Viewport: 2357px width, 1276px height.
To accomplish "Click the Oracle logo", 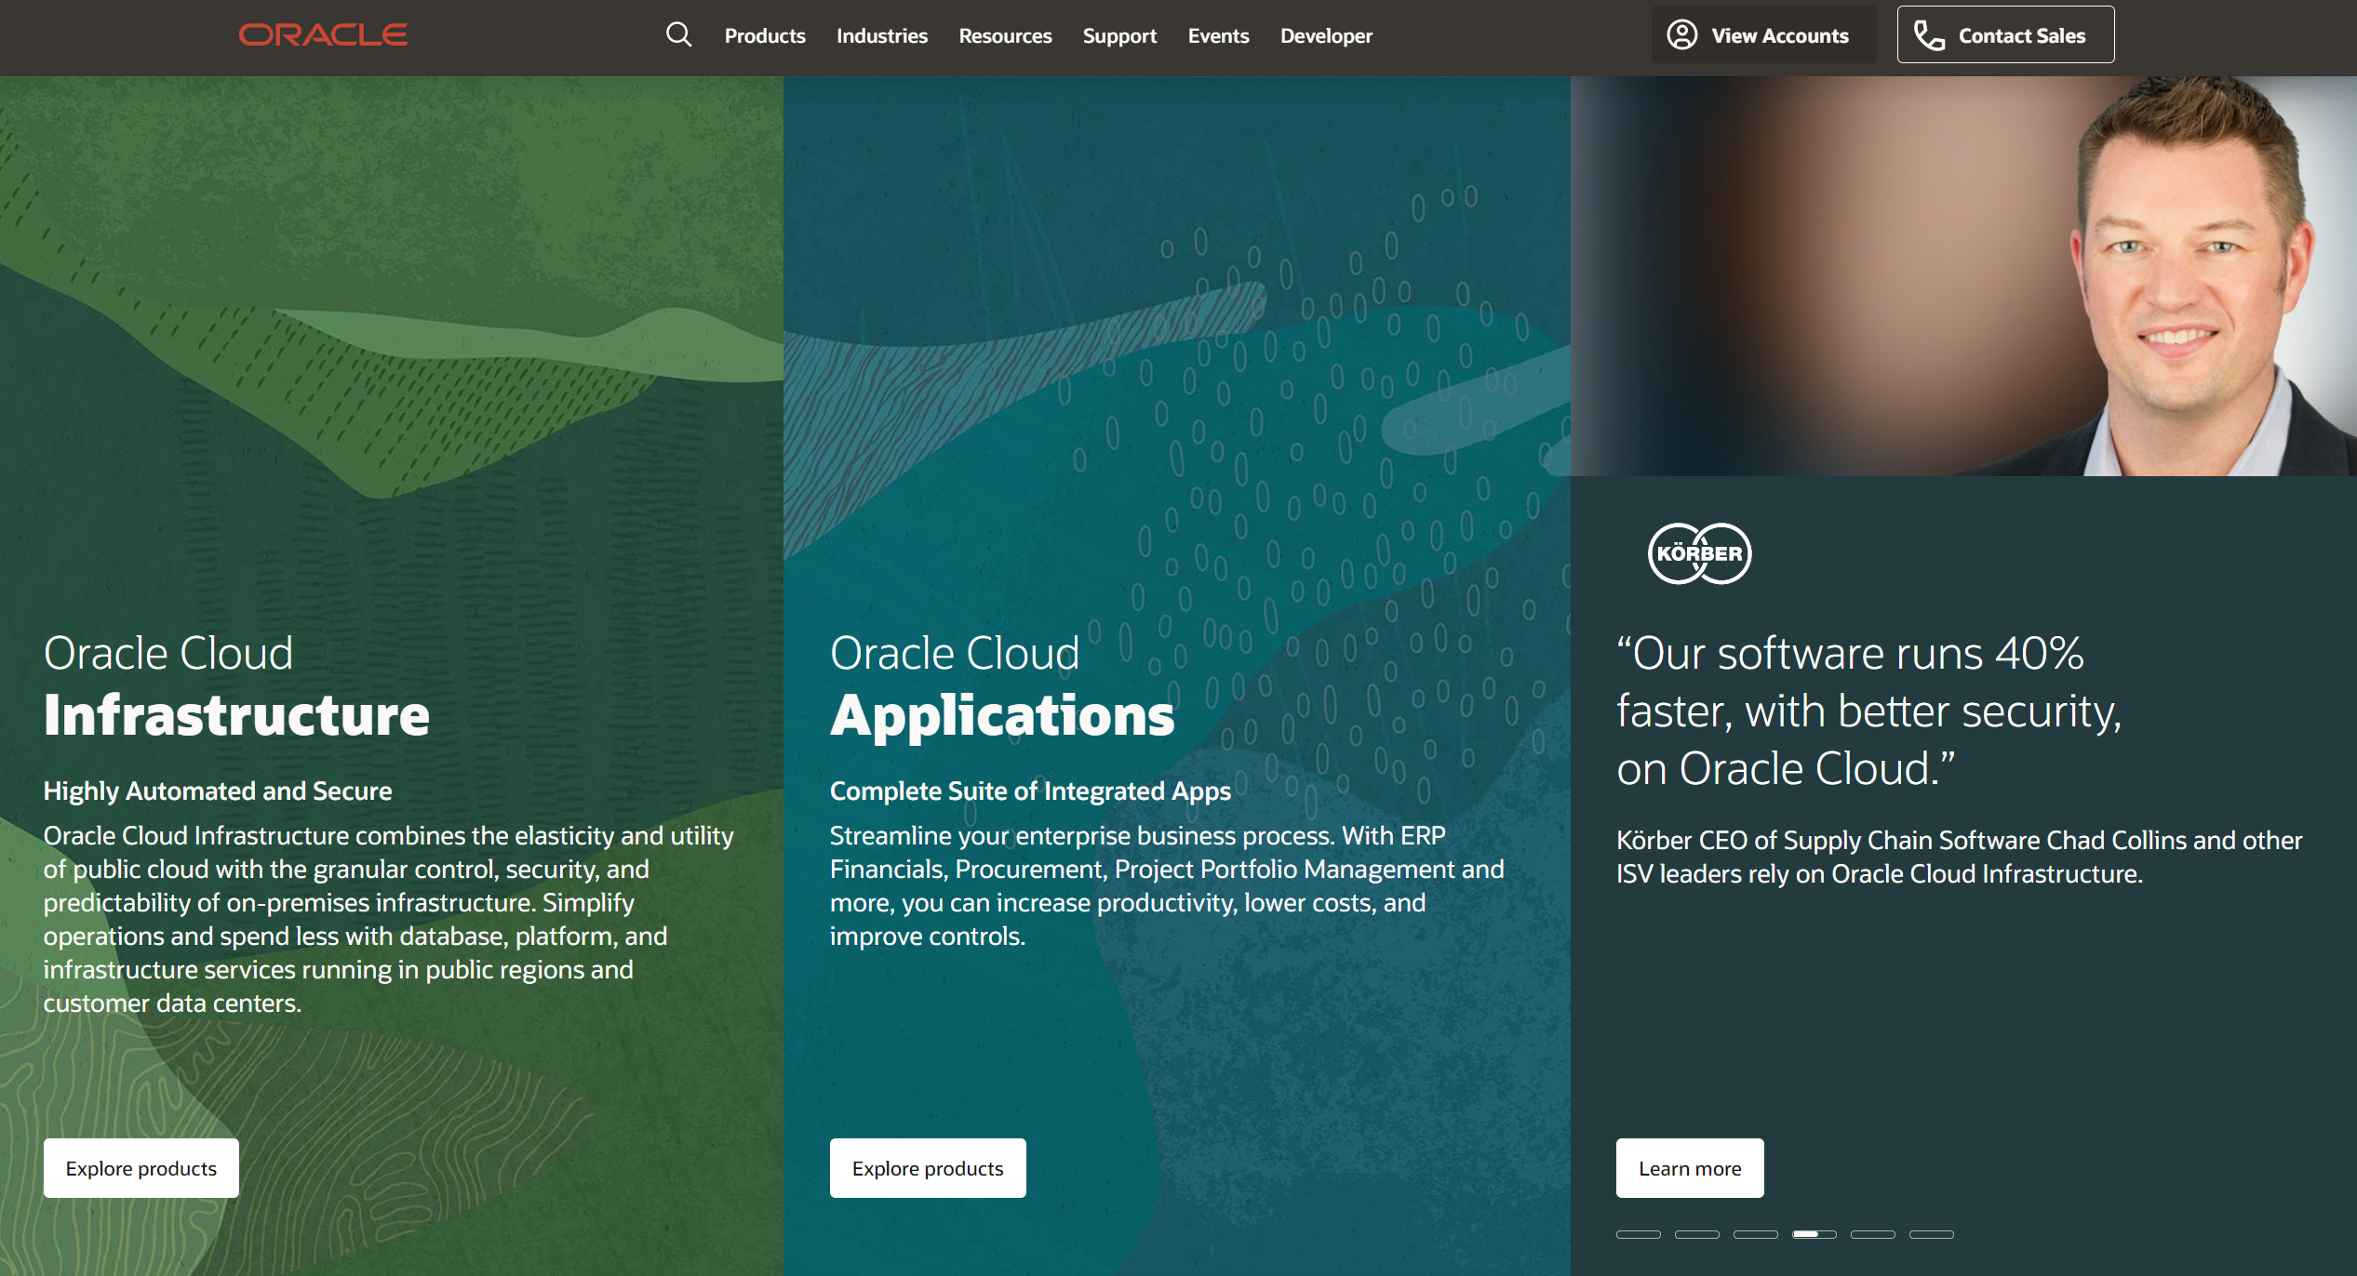I will (x=323, y=35).
